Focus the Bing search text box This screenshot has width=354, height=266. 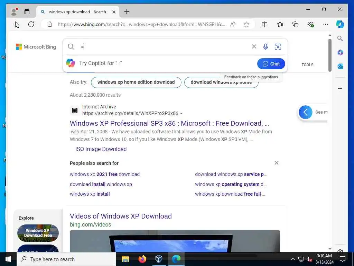pyautogui.click(x=164, y=47)
